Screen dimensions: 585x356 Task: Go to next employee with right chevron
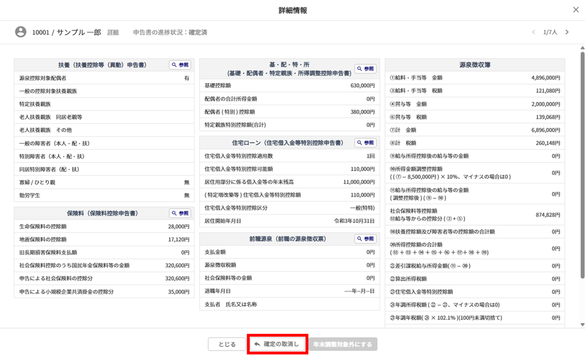[567, 32]
